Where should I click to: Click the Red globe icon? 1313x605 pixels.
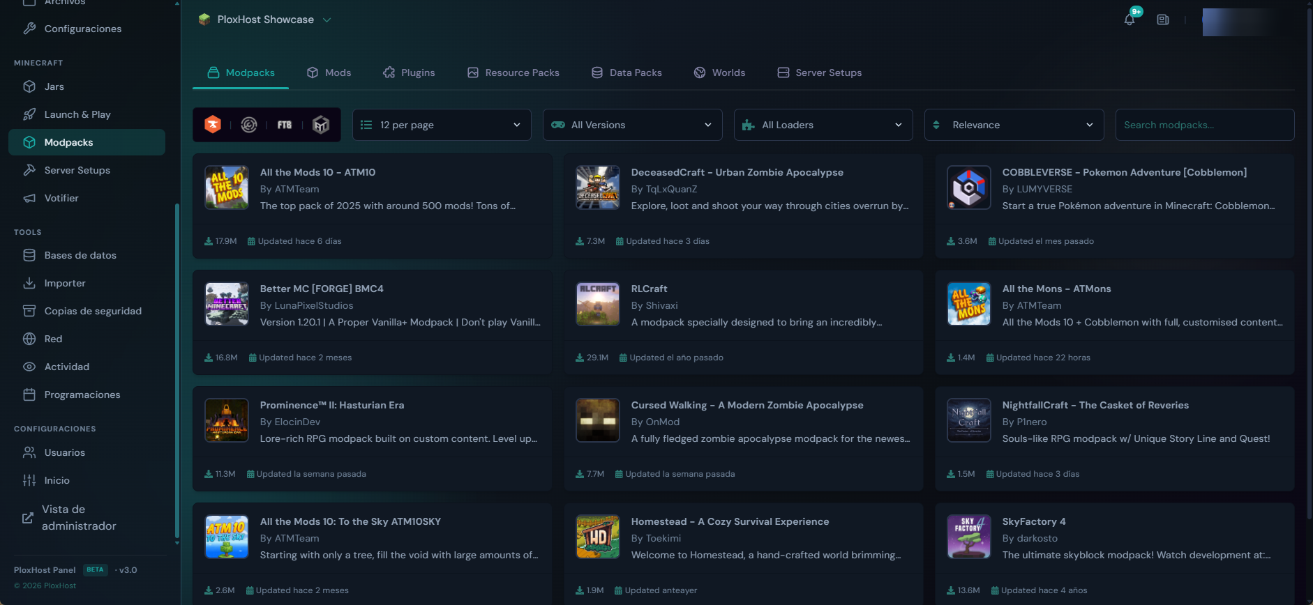coord(29,339)
